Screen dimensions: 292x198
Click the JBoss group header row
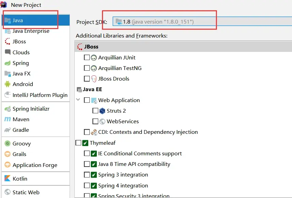tap(183, 47)
